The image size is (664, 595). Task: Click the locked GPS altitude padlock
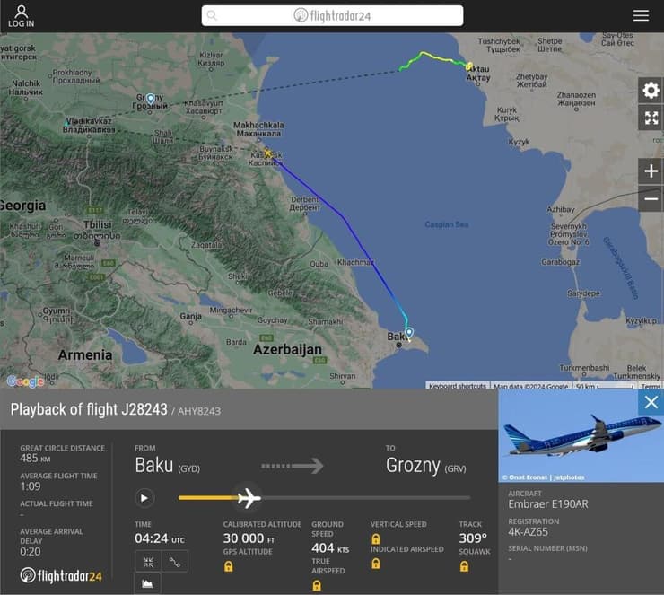(x=229, y=567)
